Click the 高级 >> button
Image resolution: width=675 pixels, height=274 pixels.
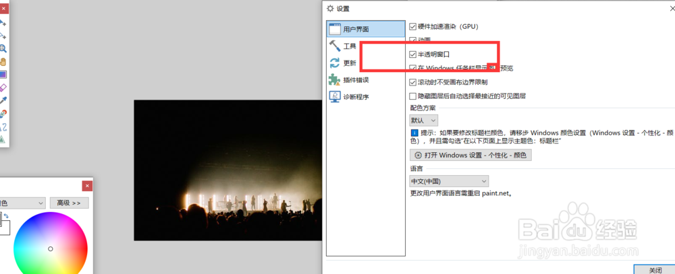pos(70,203)
